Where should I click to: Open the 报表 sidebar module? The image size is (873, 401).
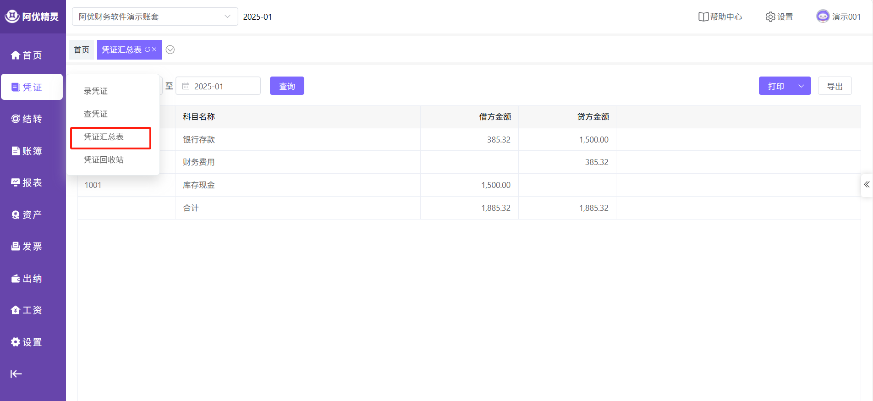(27, 183)
